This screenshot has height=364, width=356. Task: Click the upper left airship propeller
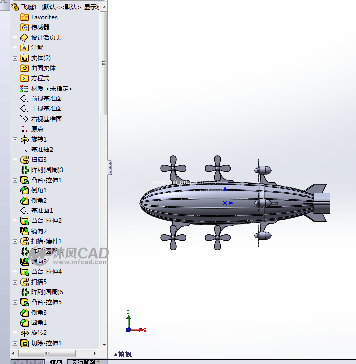click(x=173, y=168)
